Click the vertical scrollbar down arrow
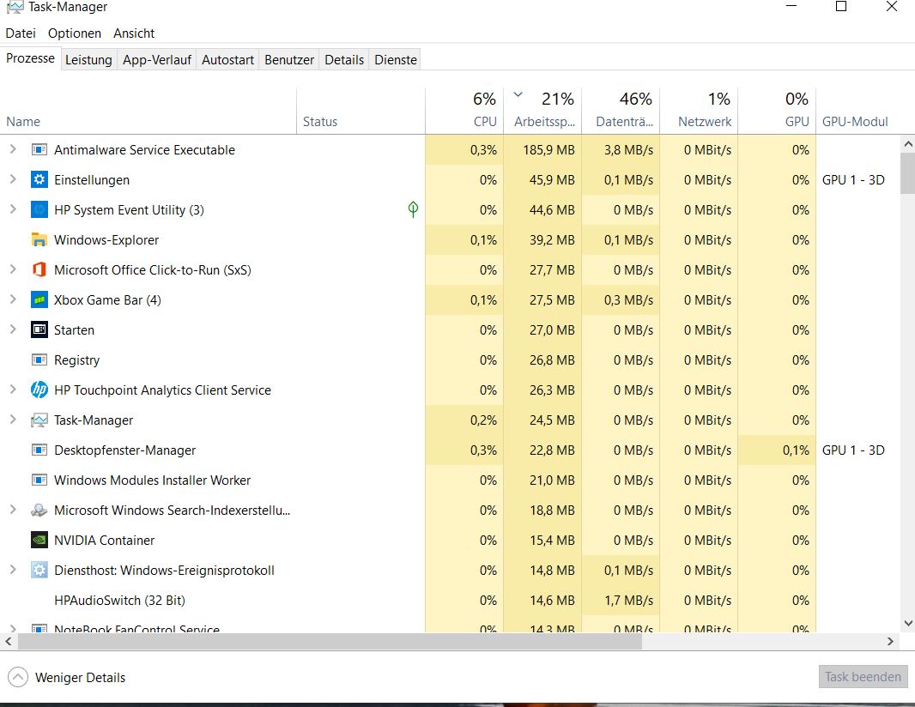Screen dimensions: 915x707 tap(908, 624)
